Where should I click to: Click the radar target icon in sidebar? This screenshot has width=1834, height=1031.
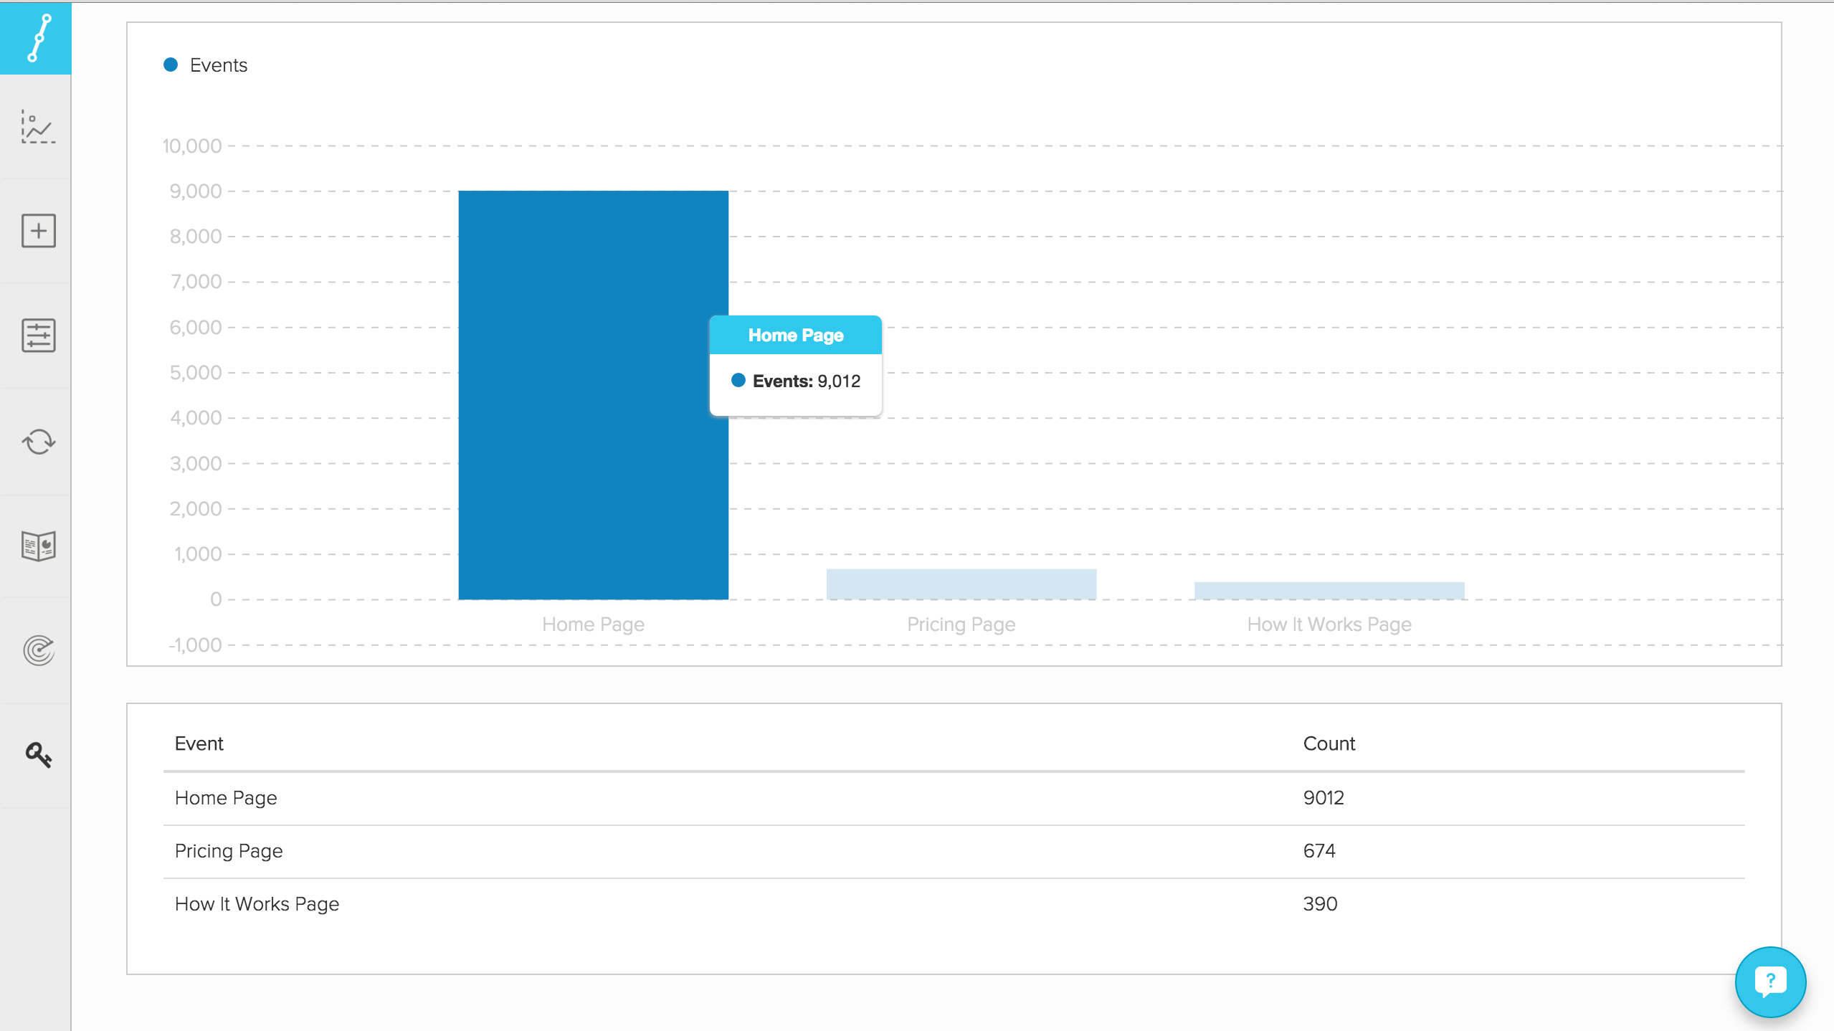point(38,650)
